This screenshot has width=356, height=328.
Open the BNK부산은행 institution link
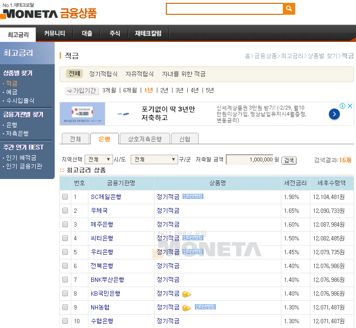[107, 279]
